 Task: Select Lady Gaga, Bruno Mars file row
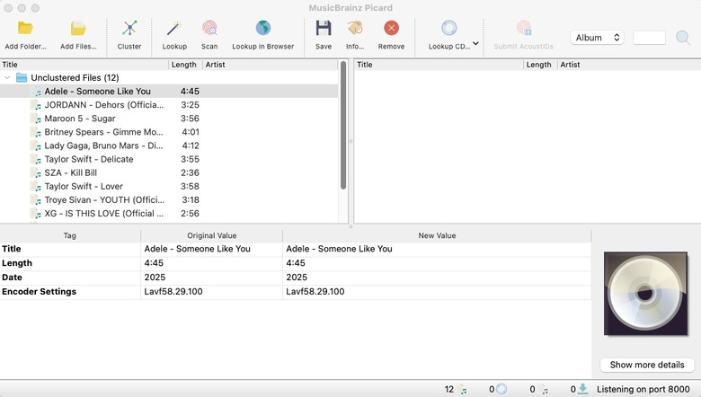pos(169,146)
